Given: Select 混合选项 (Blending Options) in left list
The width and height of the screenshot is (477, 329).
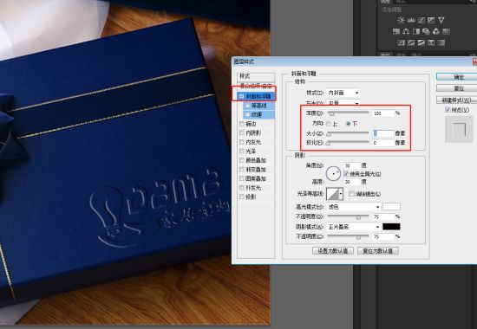Looking at the screenshot, I should [256, 86].
